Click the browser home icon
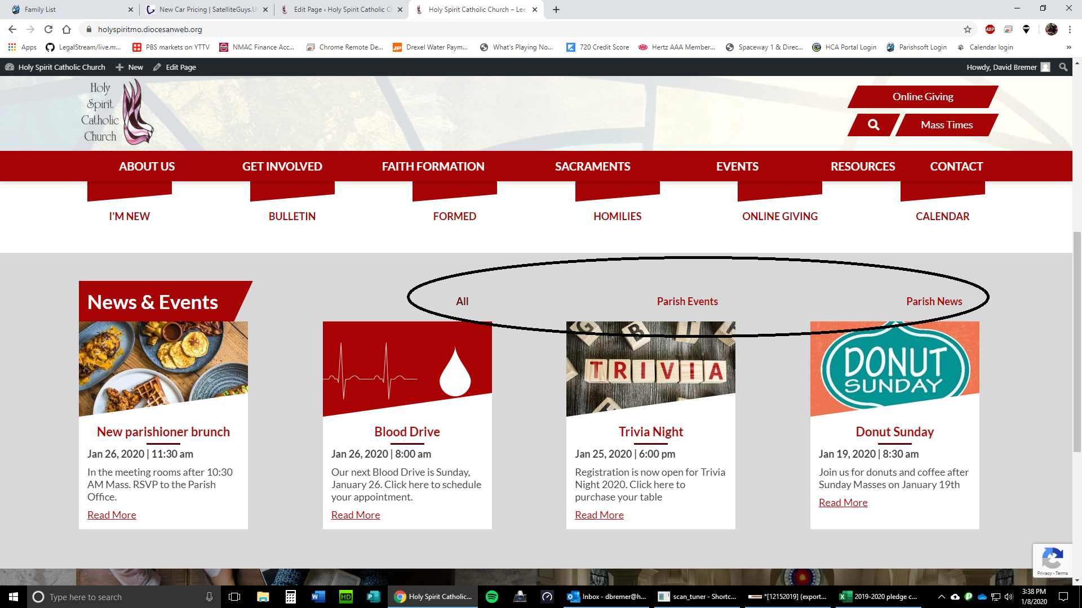 click(66, 29)
